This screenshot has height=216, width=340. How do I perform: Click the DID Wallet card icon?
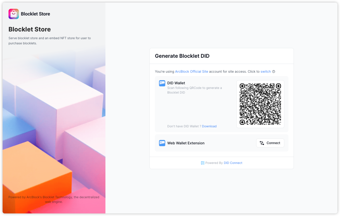pos(162,83)
